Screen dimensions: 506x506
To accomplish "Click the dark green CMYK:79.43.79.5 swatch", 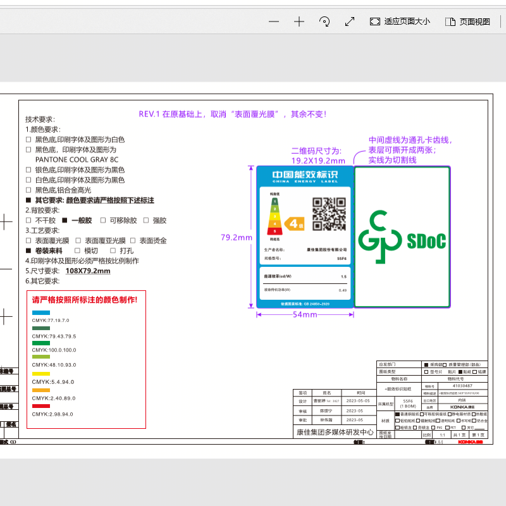I will 41,328.
